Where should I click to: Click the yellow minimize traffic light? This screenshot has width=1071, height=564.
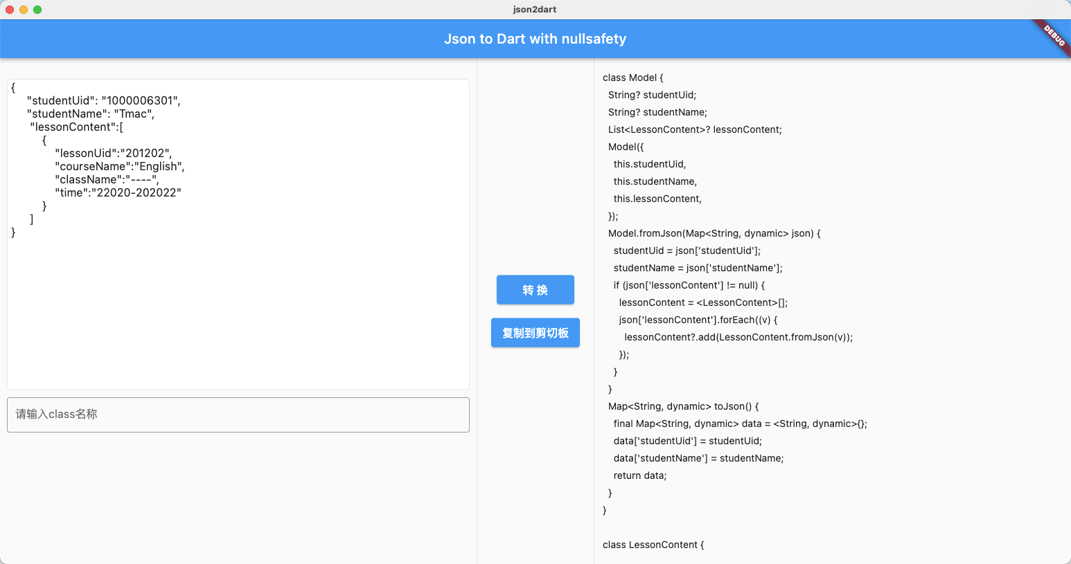(x=22, y=10)
